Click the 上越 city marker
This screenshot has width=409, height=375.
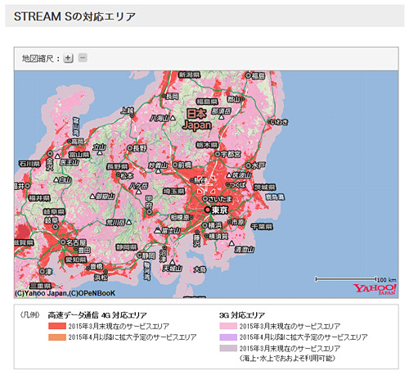tap(133, 115)
